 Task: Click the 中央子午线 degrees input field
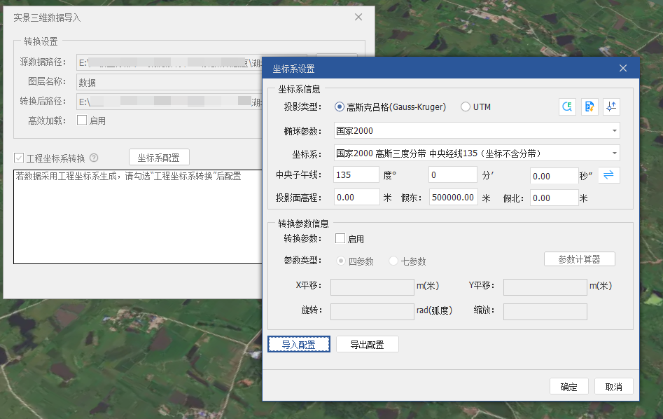click(x=356, y=175)
